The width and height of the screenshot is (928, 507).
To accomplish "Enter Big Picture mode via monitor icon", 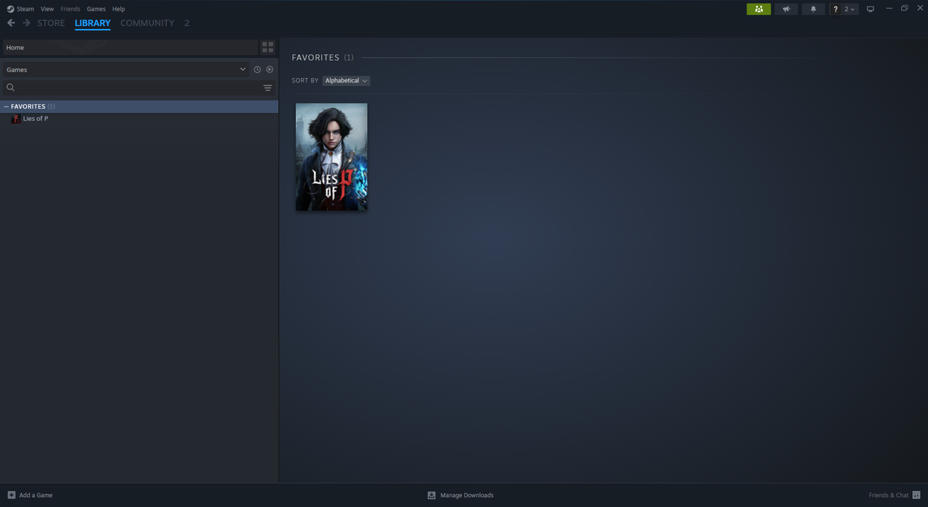I will click(871, 9).
